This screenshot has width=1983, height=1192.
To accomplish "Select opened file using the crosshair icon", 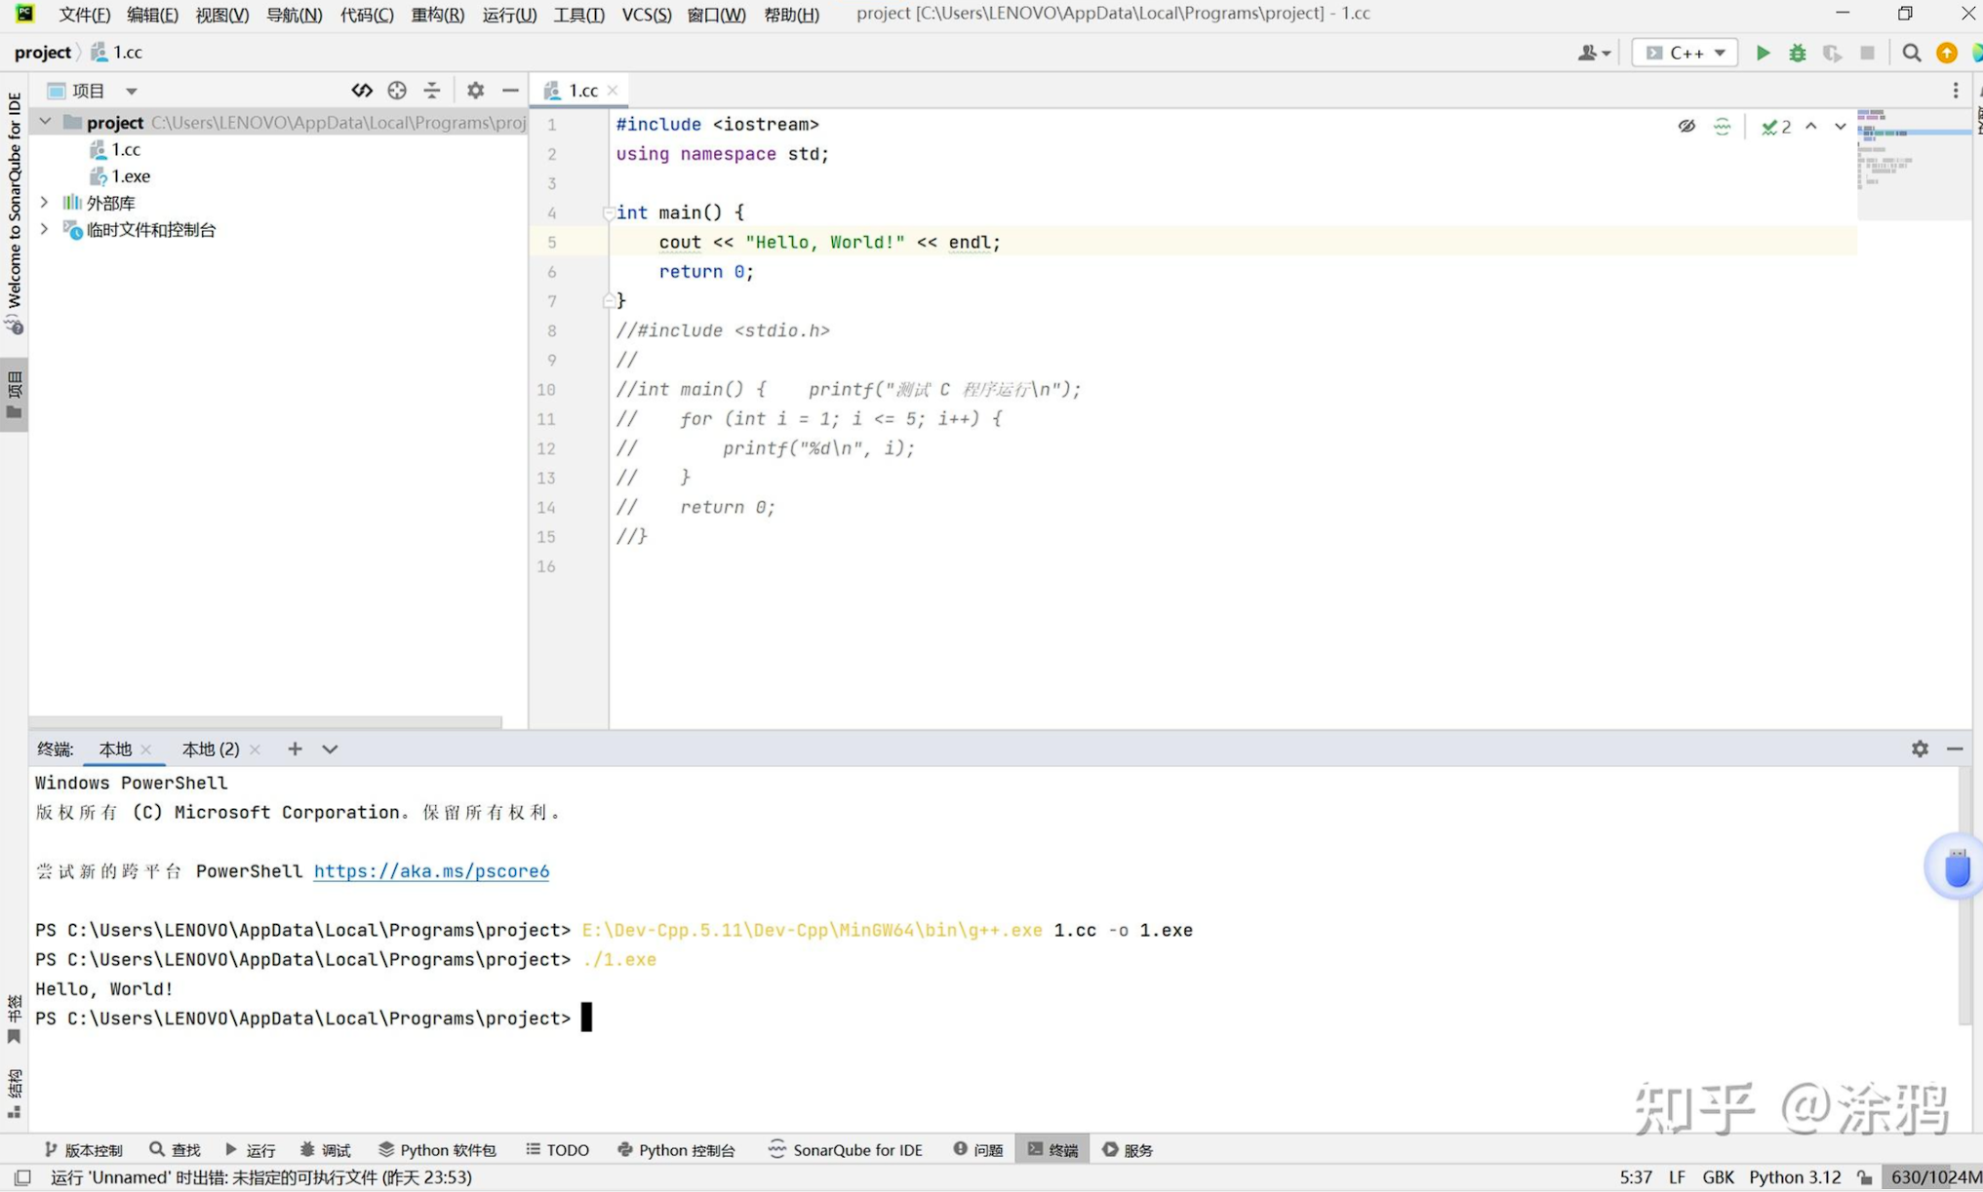I will click(397, 90).
